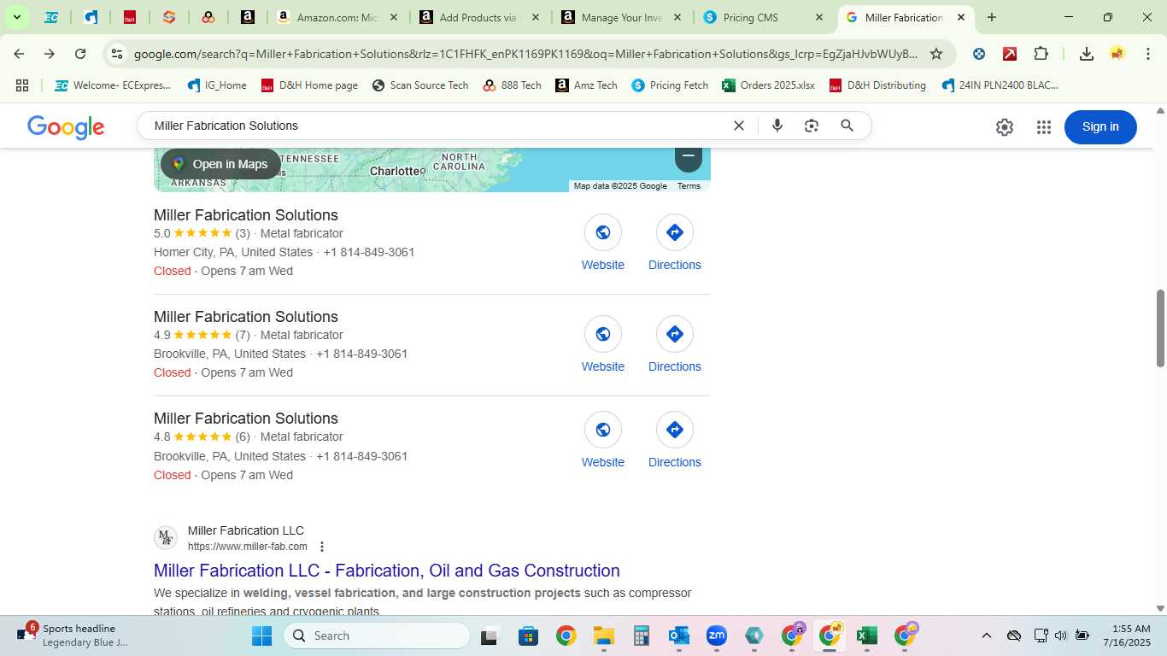Open the Calculator app from taskbar
The height and width of the screenshot is (656, 1167).
pyautogui.click(x=641, y=635)
